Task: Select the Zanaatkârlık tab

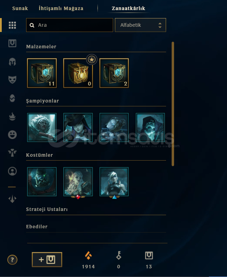Action: [128, 8]
